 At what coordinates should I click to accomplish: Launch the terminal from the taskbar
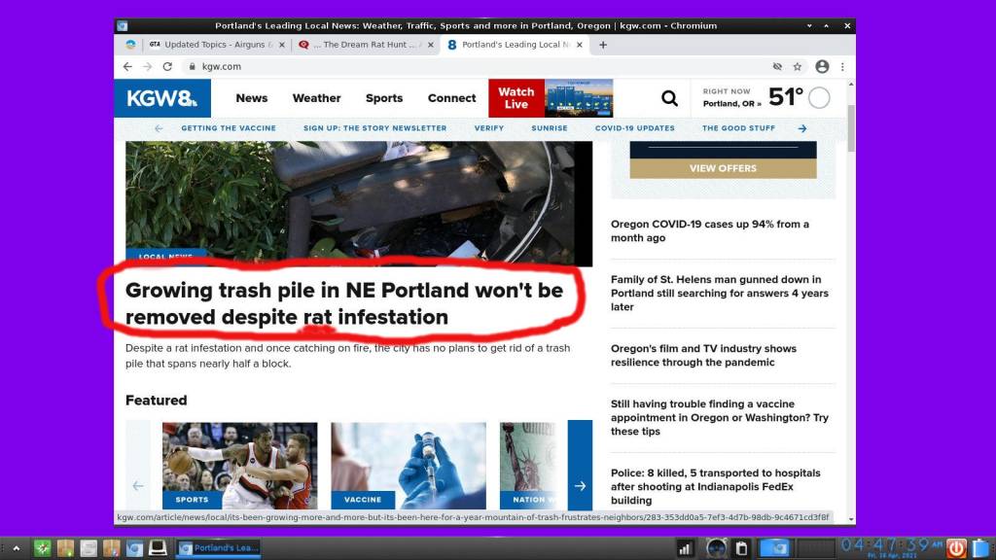(x=158, y=548)
